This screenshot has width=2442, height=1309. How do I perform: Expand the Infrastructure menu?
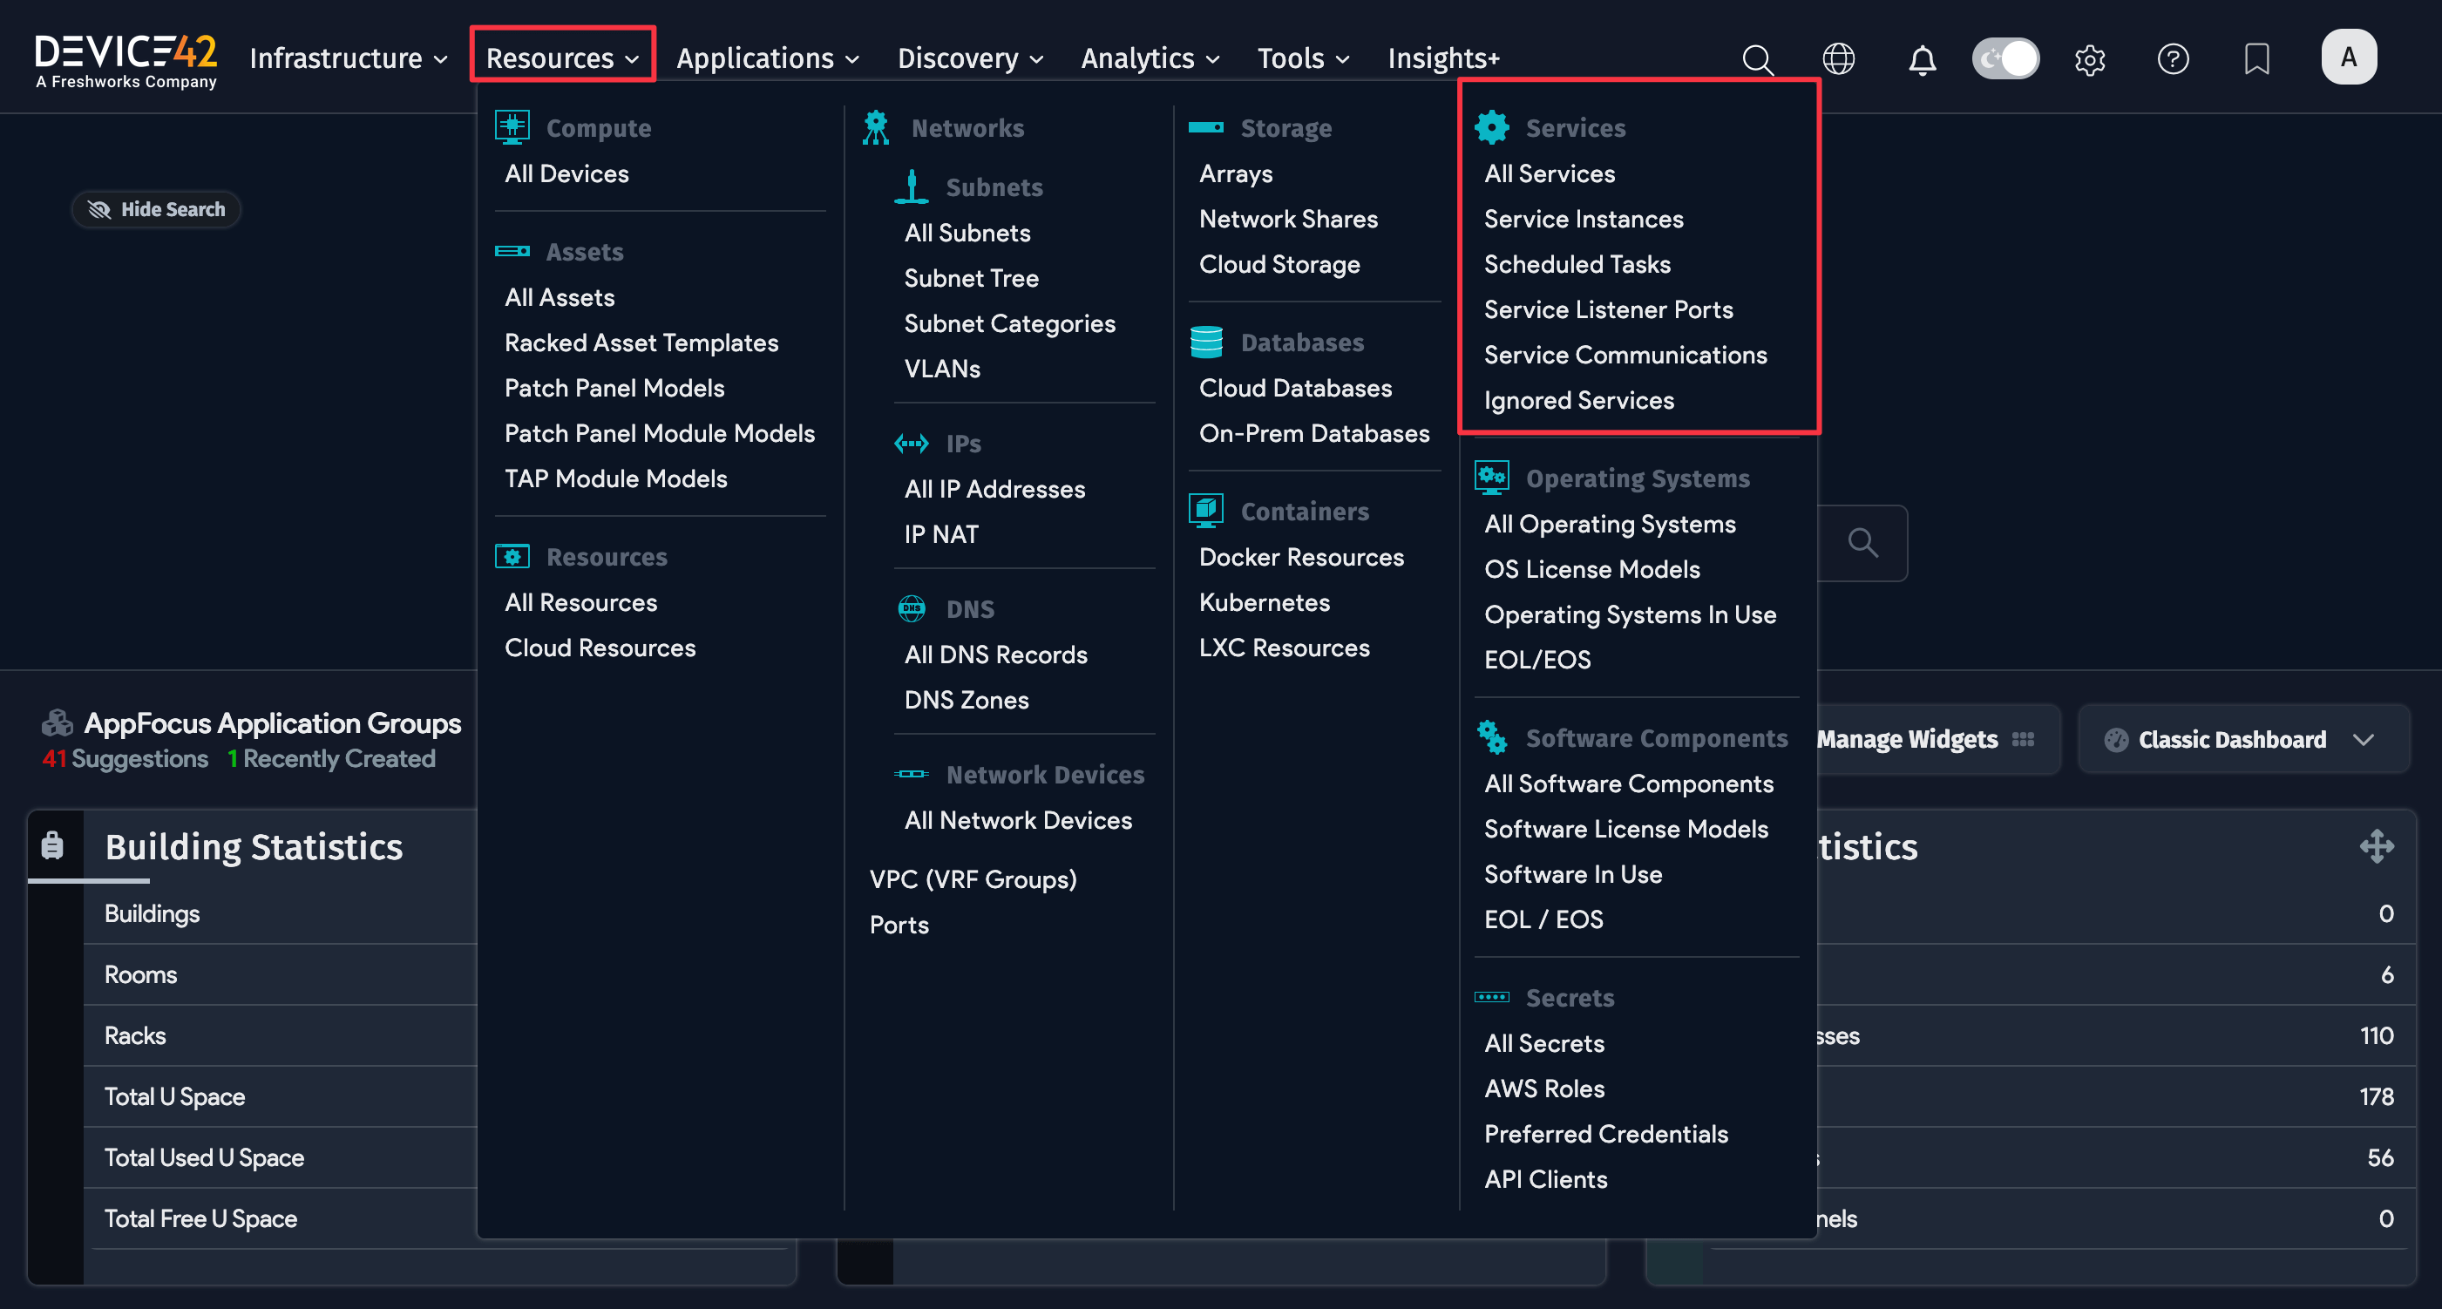coord(348,58)
